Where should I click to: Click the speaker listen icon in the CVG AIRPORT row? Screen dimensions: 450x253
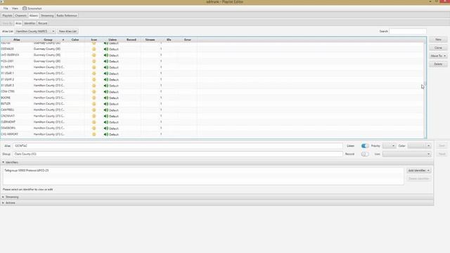(x=106, y=134)
